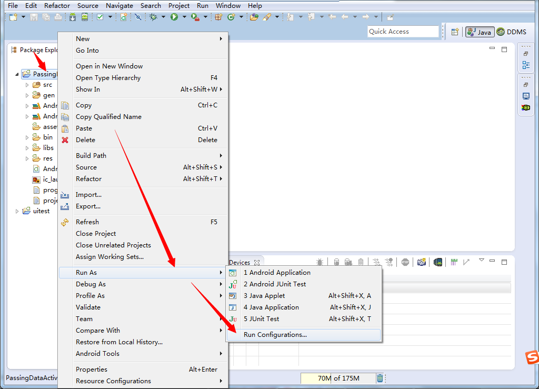The height and width of the screenshot is (389, 539).
Task: Open the Run button dropdown arrow
Action: (x=184, y=17)
